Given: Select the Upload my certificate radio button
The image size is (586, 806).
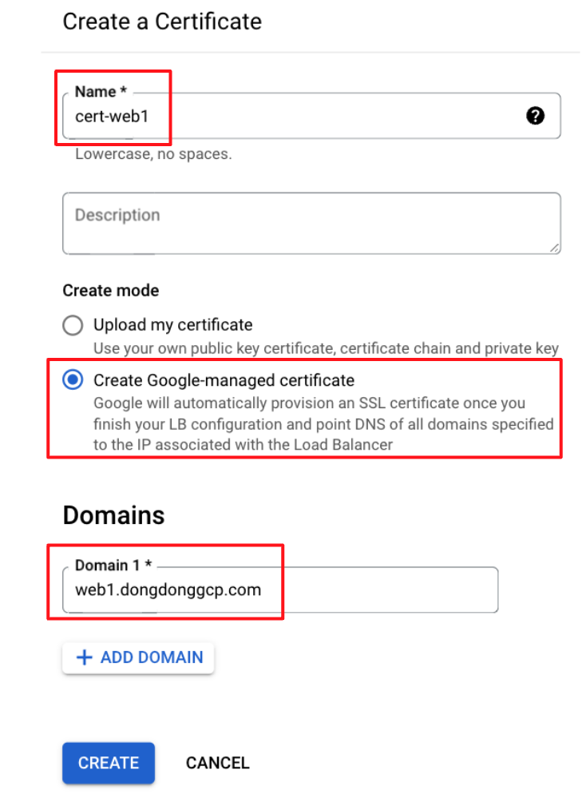Looking at the screenshot, I should pyautogui.click(x=73, y=325).
